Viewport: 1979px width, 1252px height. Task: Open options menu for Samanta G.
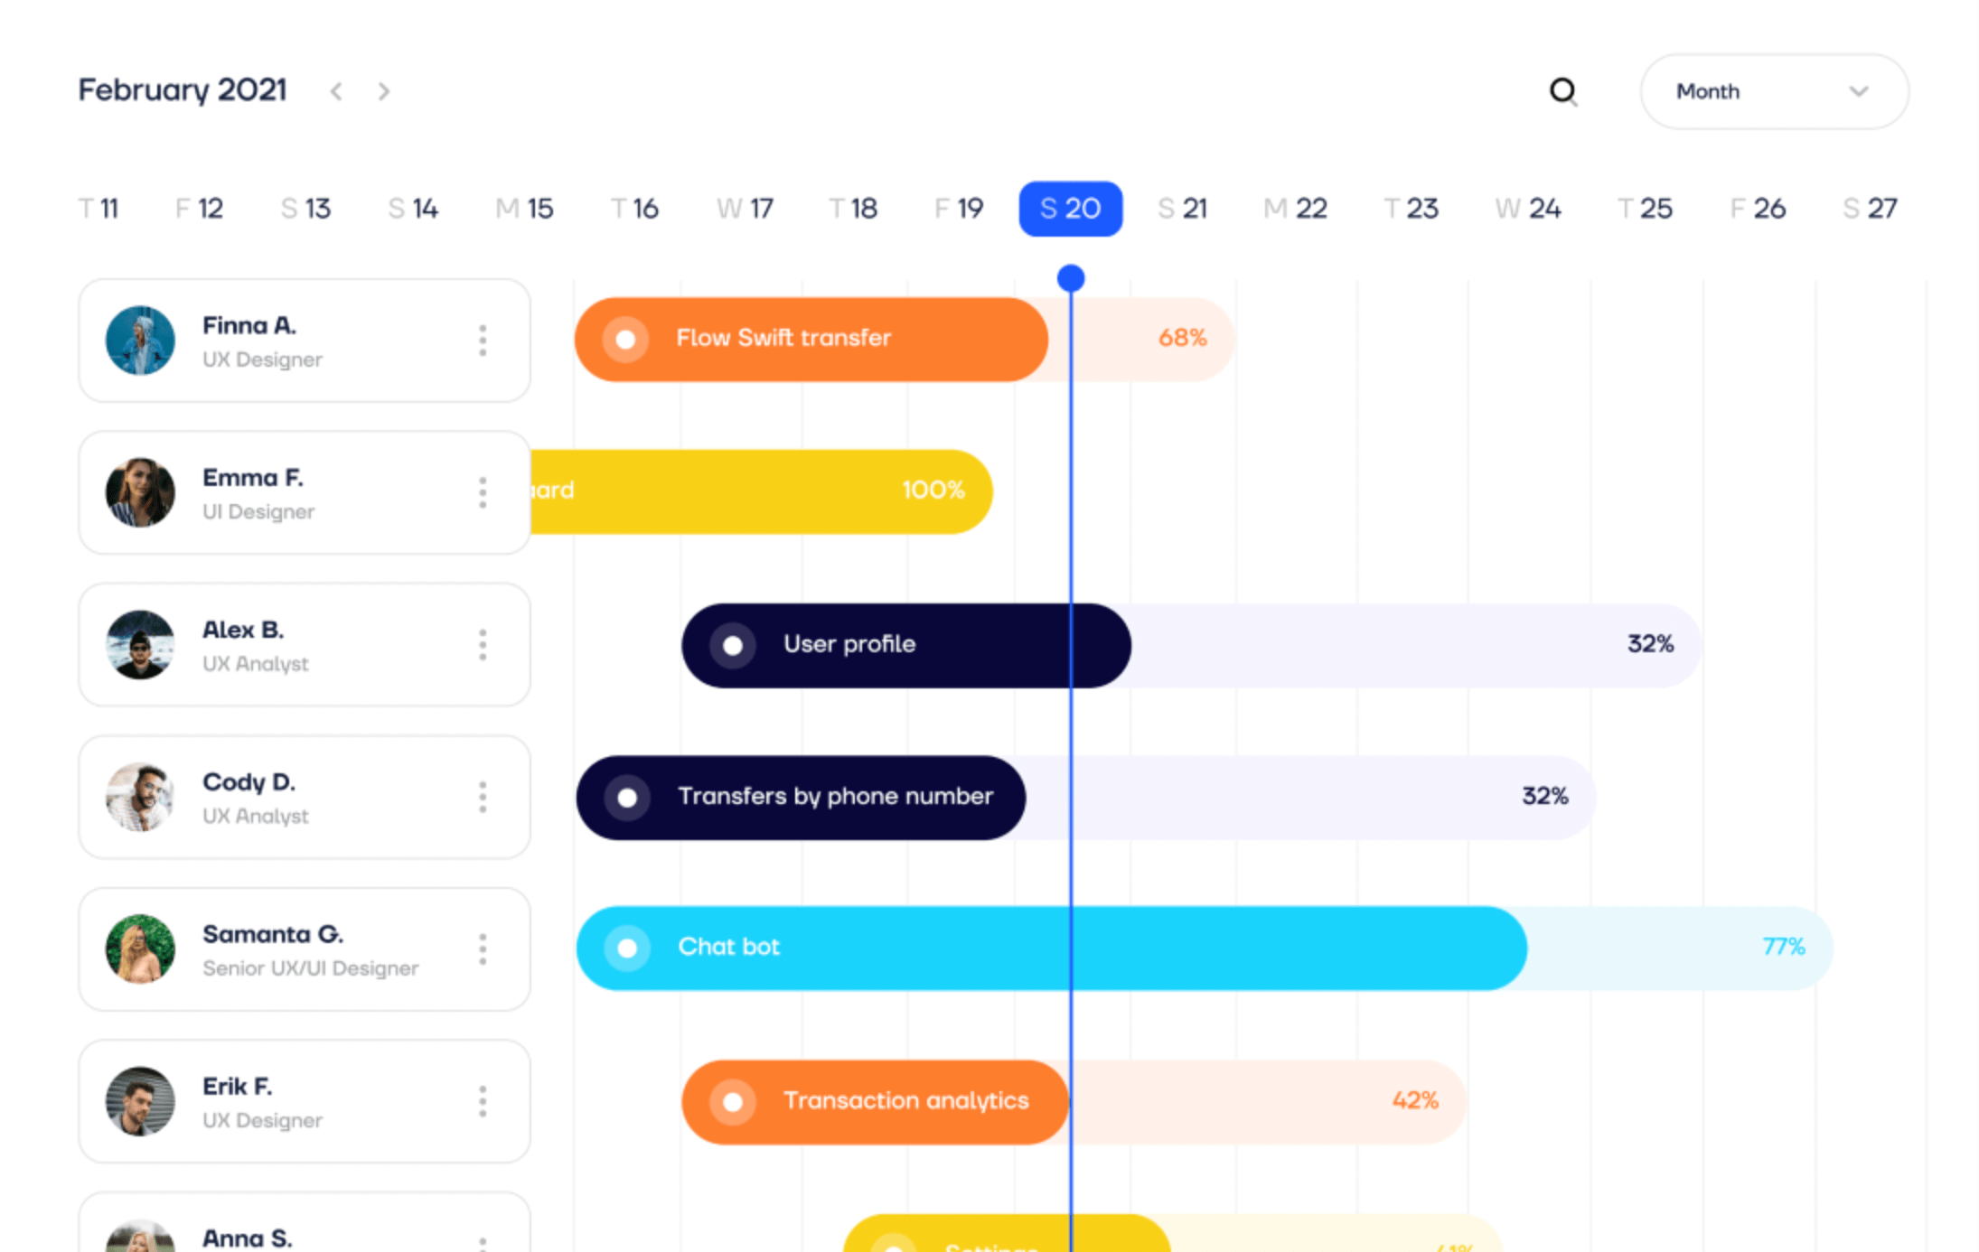[x=483, y=949]
